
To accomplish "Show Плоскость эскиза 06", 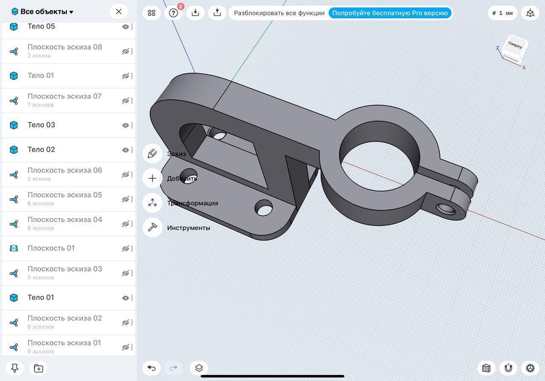I will click(x=126, y=175).
